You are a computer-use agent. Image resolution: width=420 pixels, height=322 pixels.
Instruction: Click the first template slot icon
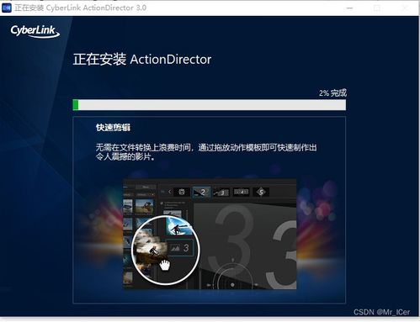coord(182,192)
